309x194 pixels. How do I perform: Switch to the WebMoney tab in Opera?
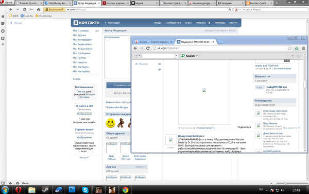tap(57, 3)
